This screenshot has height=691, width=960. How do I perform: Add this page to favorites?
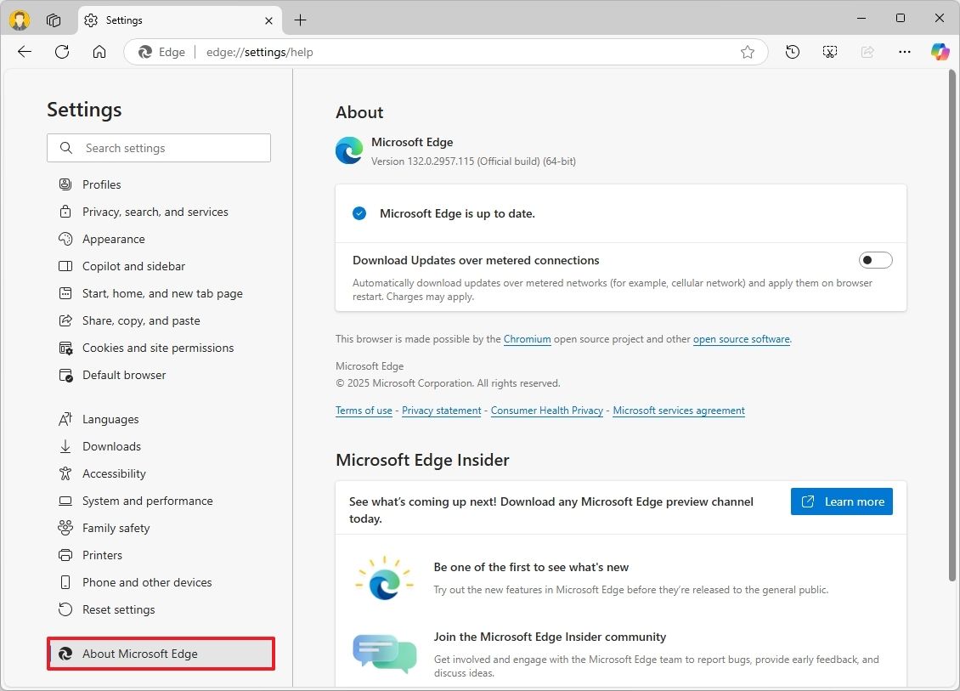point(748,52)
